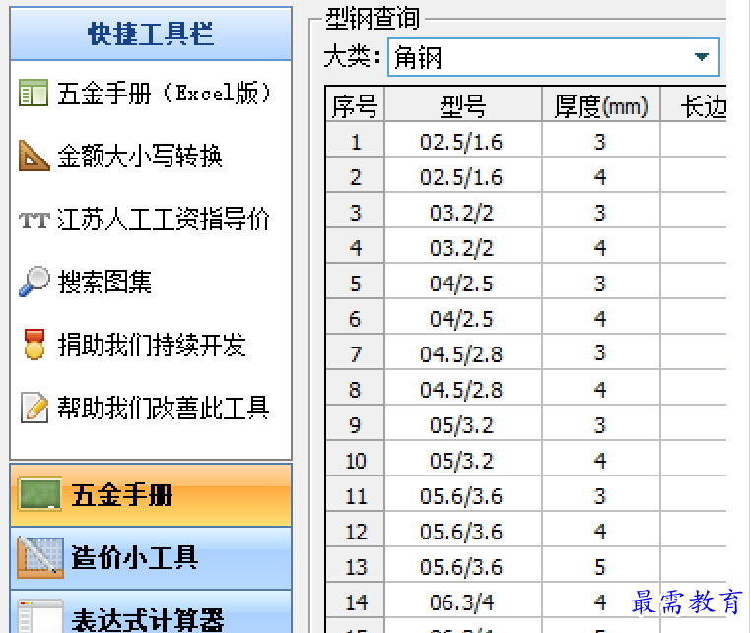Select row 10 header in the table
The width and height of the screenshot is (751, 633).
355,458
